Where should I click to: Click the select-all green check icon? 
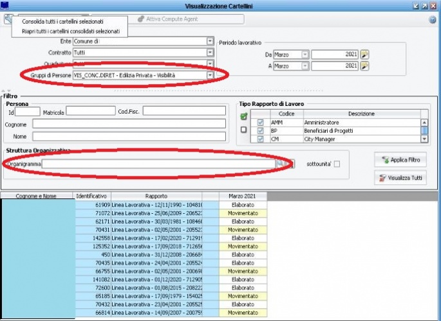point(243,117)
